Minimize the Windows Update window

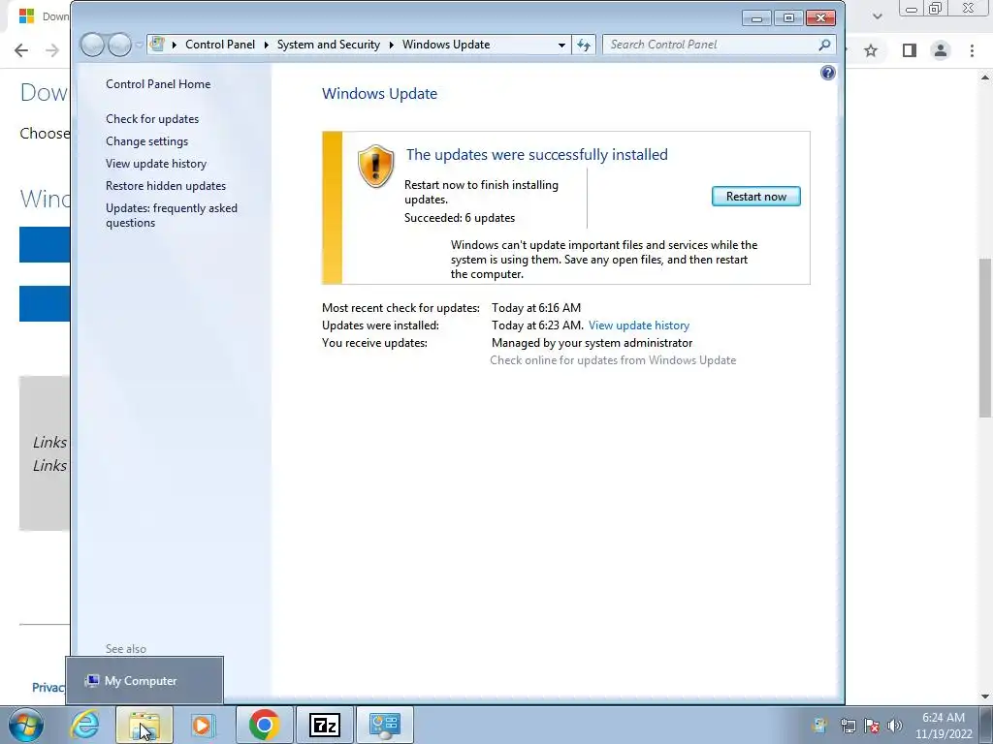click(756, 18)
